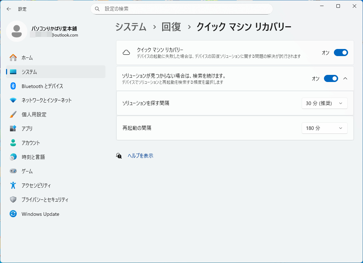Go to Windows Update settings

40,214
